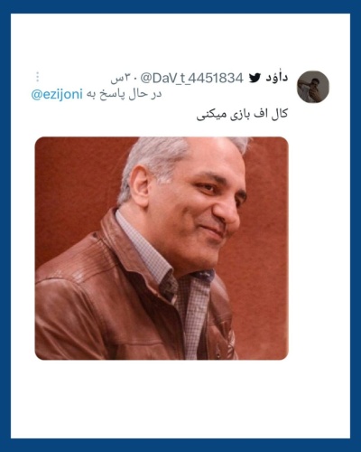Click the در حال پاسخ به label
Screen dimensions: 361x452
click(124, 94)
